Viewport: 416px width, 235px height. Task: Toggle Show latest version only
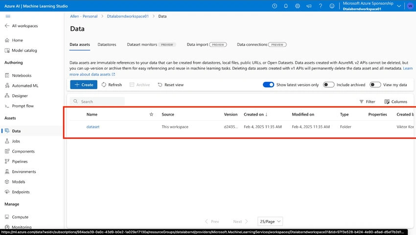point(268,84)
